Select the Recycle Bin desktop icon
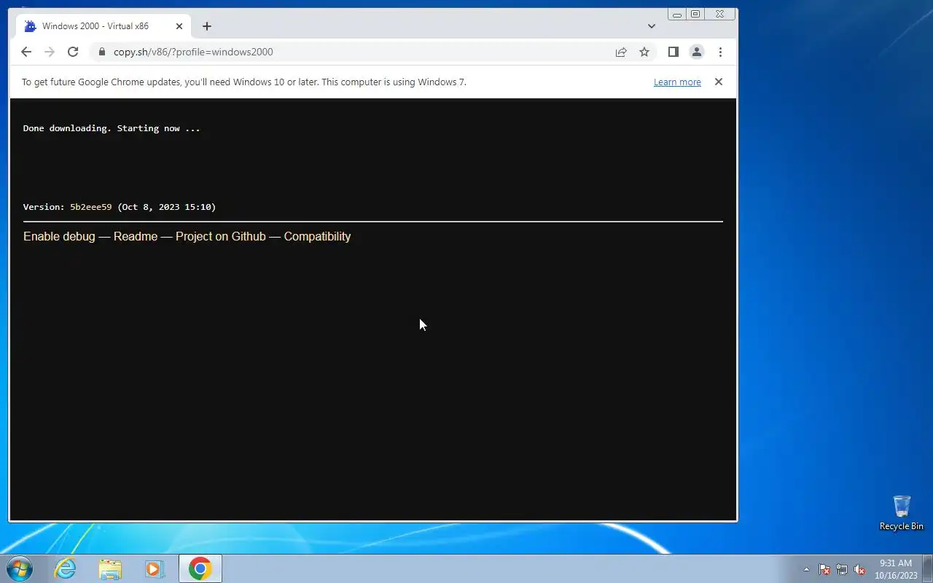This screenshot has height=583, width=933. tap(902, 513)
